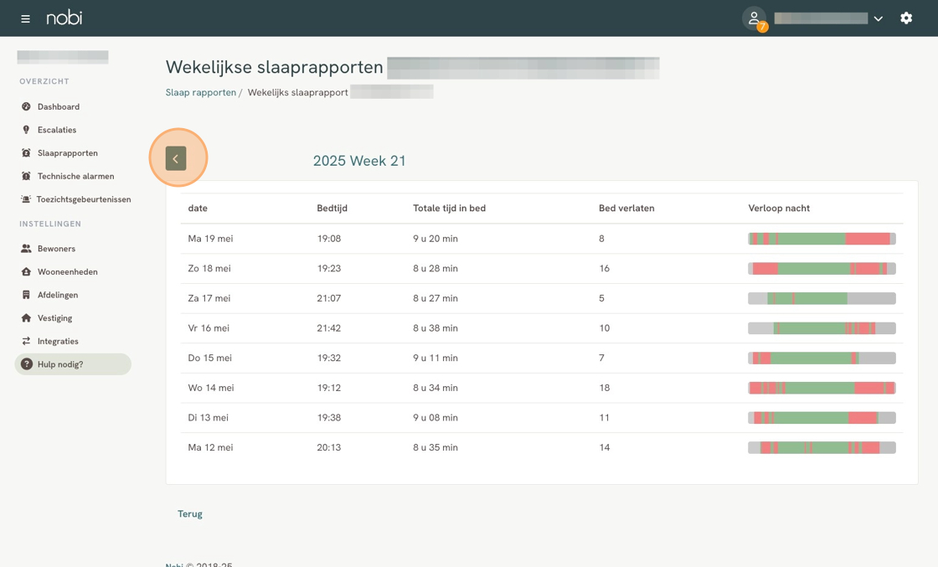Click the Escalaties lightbulb icon

click(26, 130)
